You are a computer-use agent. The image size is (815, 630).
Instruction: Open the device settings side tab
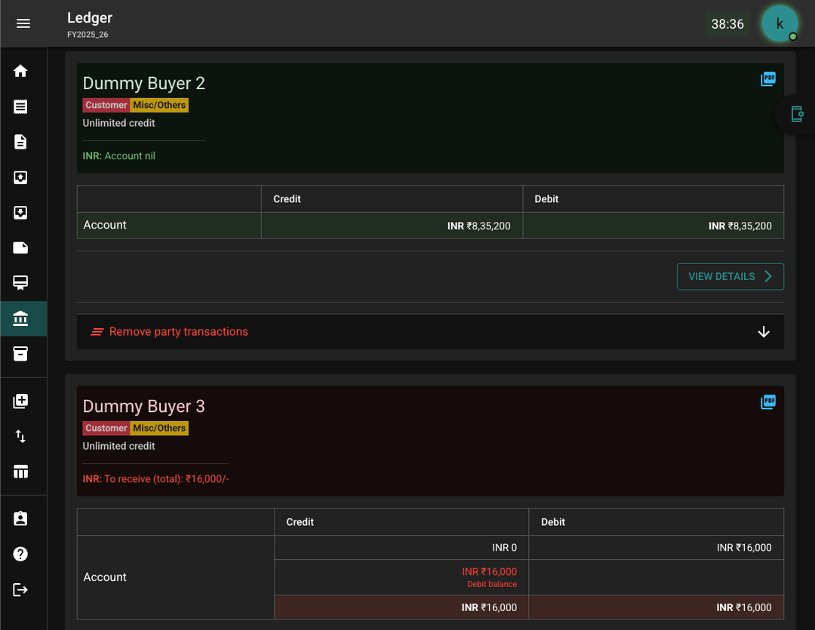click(796, 114)
